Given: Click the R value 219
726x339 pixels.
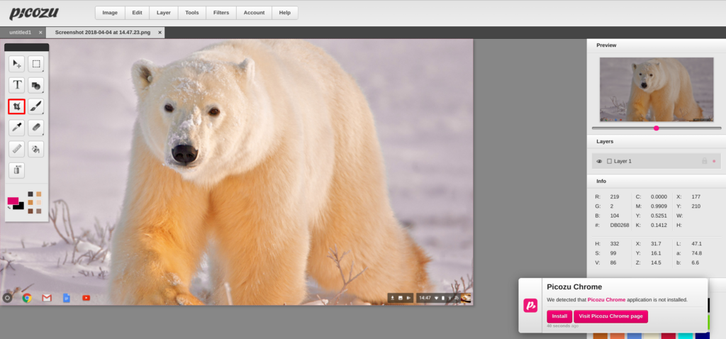Looking at the screenshot, I should [x=615, y=197].
